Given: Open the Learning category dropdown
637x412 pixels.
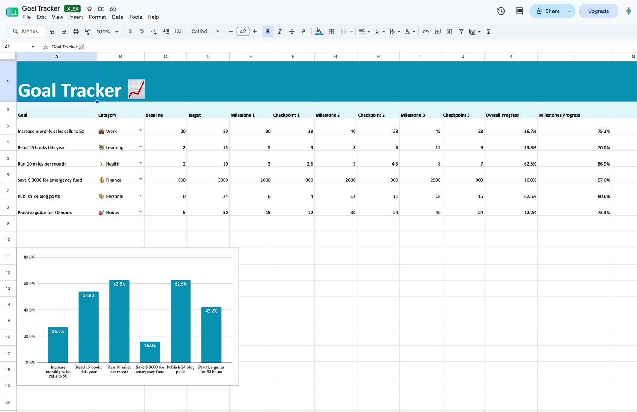Looking at the screenshot, I should pyautogui.click(x=140, y=147).
